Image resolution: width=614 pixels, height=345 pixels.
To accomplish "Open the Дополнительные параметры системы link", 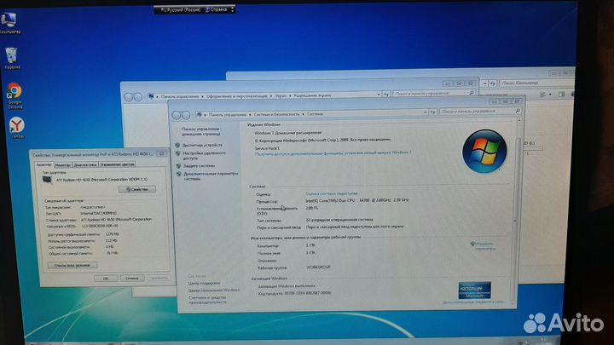I will click(x=211, y=176).
